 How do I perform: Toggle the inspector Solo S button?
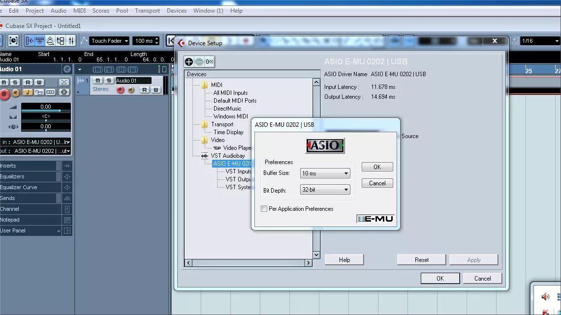15,83
